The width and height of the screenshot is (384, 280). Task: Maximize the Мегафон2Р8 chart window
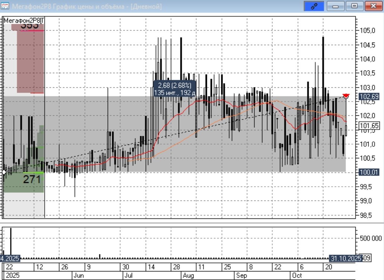(x=354, y=6)
